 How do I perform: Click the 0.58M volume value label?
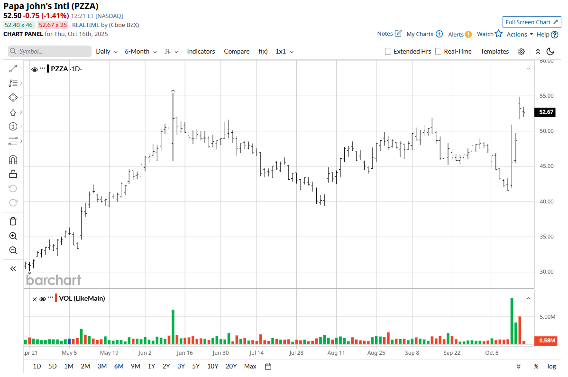[545, 340]
